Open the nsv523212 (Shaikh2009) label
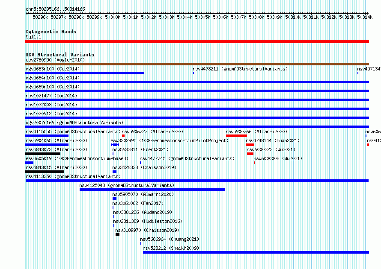The height and width of the screenshot is (269, 381). point(171,248)
